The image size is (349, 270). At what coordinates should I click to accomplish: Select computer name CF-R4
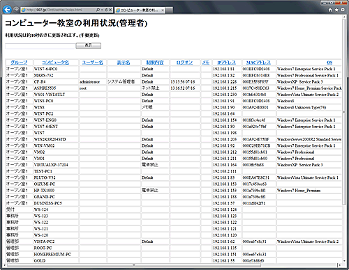tap(40, 81)
